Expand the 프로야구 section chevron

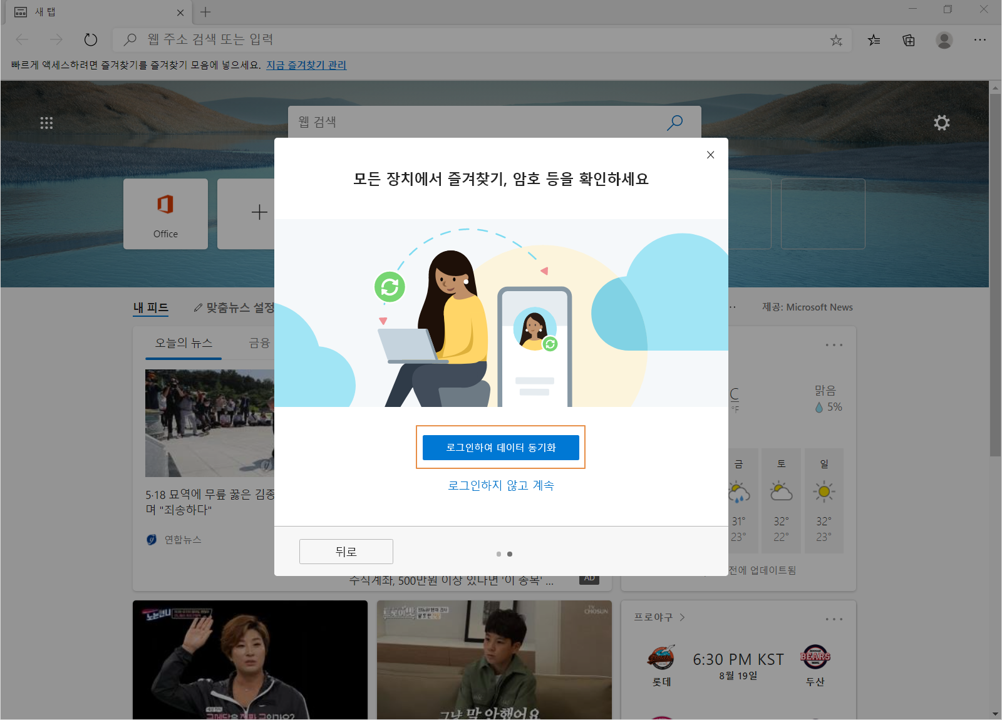point(682,617)
